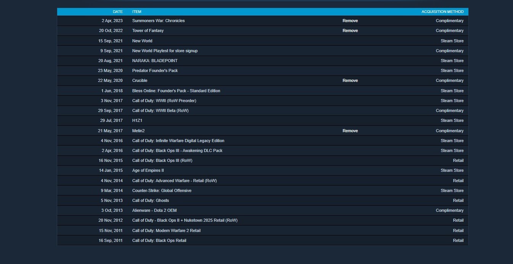The height and width of the screenshot is (264, 513).
Task: Select Counter-Strike: Global Offensive entry
Action: (x=162, y=190)
